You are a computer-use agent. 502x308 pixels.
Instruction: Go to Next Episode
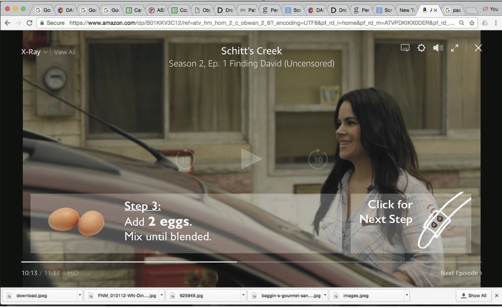pyautogui.click(x=461, y=273)
